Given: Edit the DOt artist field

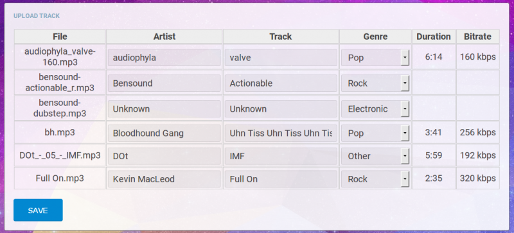Looking at the screenshot, I should 164,156.
